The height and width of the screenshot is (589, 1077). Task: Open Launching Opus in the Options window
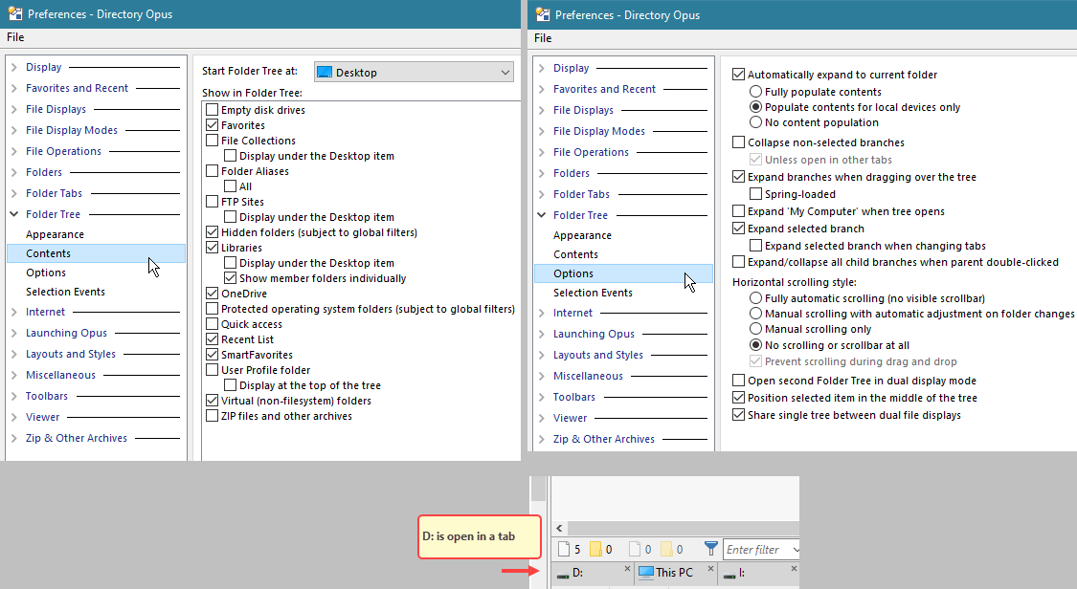(x=595, y=334)
